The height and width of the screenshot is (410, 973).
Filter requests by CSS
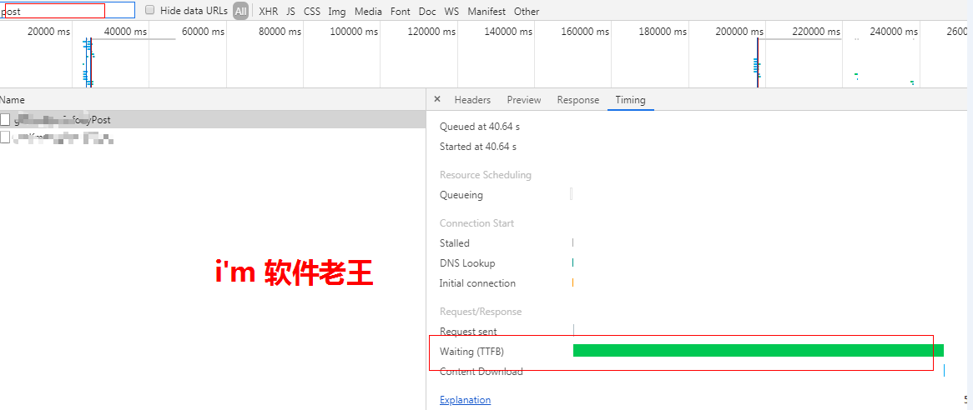click(x=312, y=11)
